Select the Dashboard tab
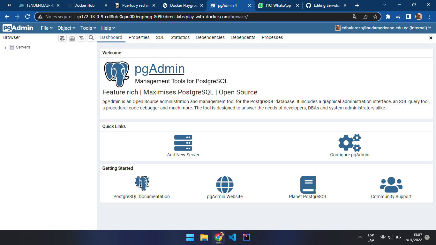436x245 pixels. pos(111,37)
